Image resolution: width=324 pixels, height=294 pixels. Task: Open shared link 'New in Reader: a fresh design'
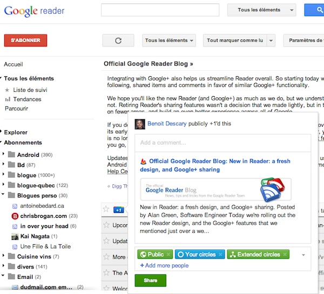(x=215, y=165)
